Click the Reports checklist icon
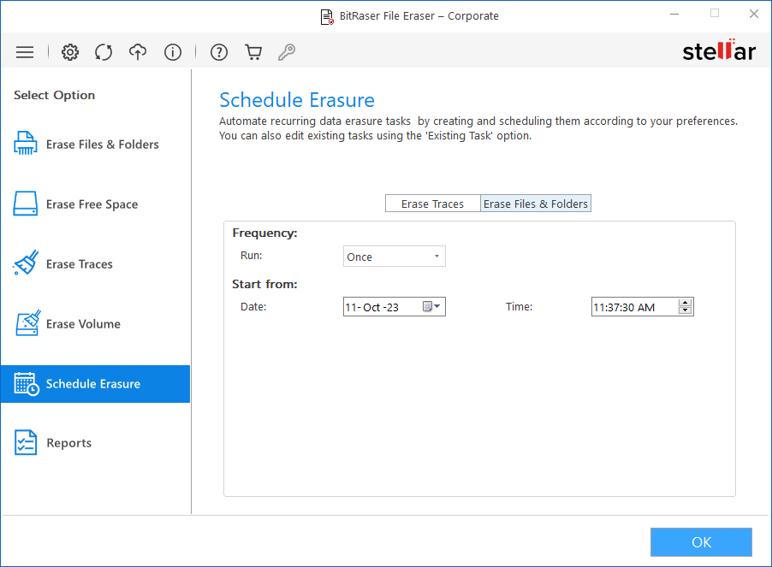Screen dimensions: 772x567 tap(26, 443)
